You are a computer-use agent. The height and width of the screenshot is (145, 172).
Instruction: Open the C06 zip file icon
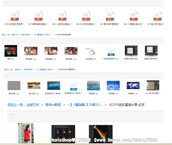click(x=62, y=16)
